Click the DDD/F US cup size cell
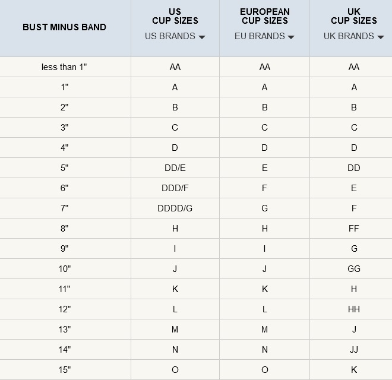 click(x=175, y=188)
